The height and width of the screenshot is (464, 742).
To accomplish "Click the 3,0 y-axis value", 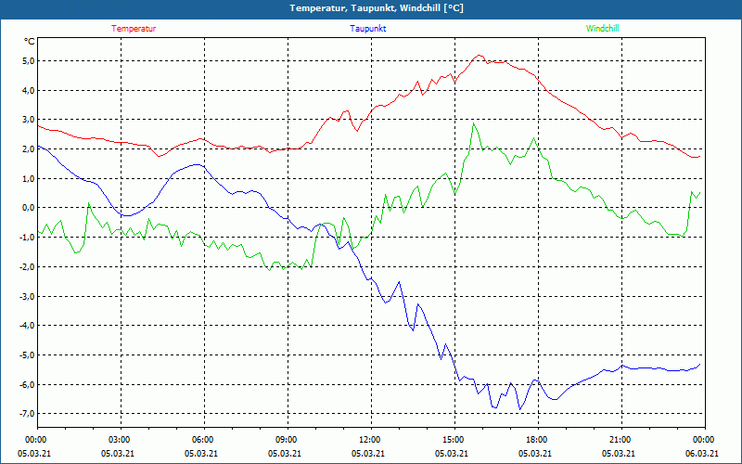I will point(28,120).
